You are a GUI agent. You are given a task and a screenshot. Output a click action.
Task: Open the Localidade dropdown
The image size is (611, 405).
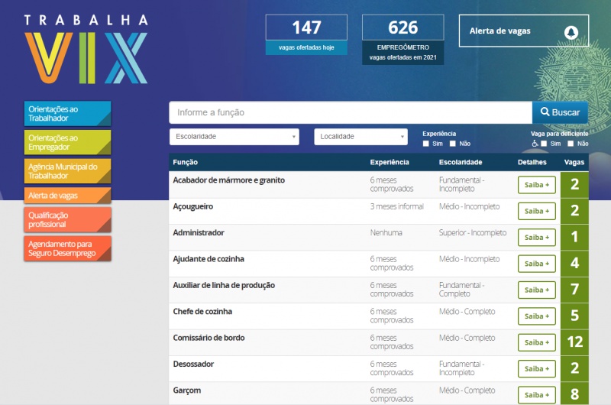[360, 137]
